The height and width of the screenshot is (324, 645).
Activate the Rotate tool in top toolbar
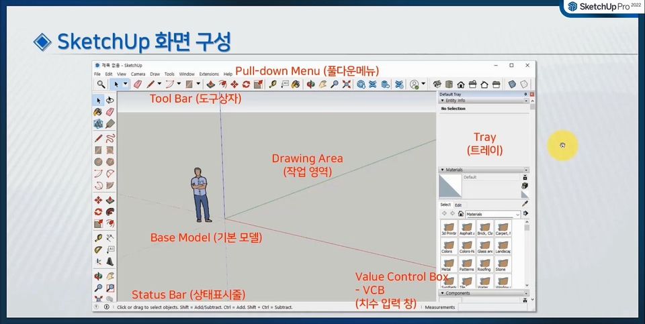(246, 84)
